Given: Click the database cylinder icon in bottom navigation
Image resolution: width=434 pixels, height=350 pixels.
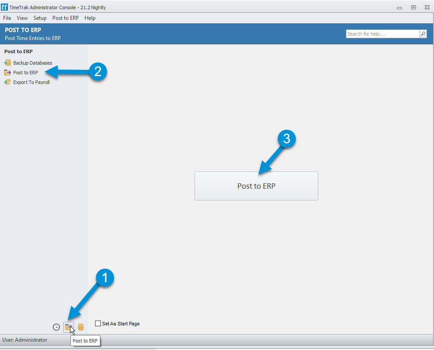Looking at the screenshot, I should coord(81,327).
